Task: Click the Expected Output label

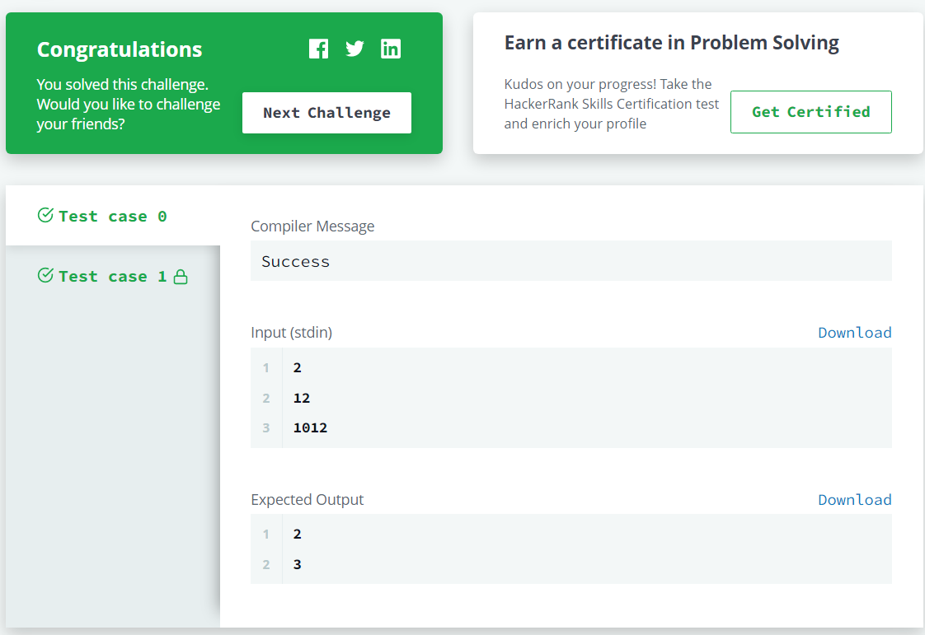Action: point(308,500)
